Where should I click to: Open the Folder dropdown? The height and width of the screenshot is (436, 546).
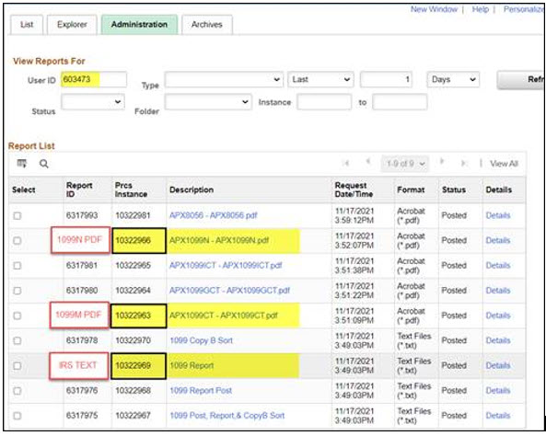[208, 102]
